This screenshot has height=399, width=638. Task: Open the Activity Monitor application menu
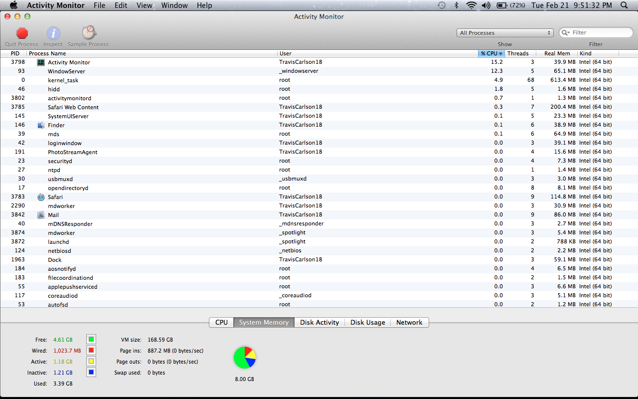(x=56, y=5)
